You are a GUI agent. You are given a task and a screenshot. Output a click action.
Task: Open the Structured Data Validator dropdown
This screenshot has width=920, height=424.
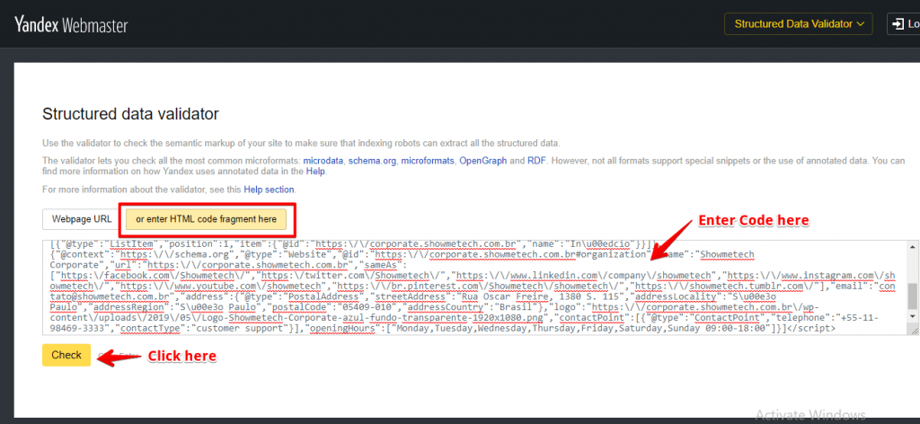[x=799, y=24]
